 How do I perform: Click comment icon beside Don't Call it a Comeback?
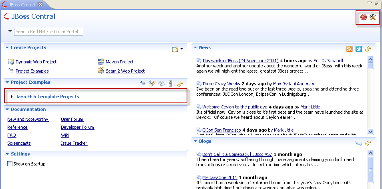click(199, 154)
